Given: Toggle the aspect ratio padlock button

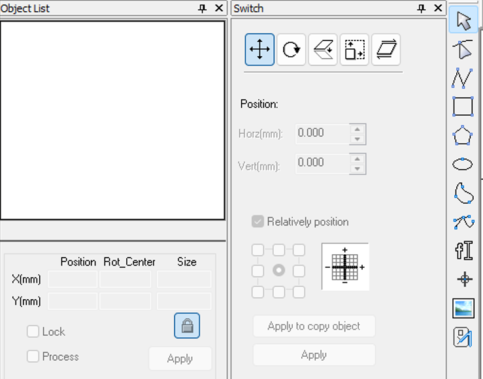Looking at the screenshot, I should [187, 325].
